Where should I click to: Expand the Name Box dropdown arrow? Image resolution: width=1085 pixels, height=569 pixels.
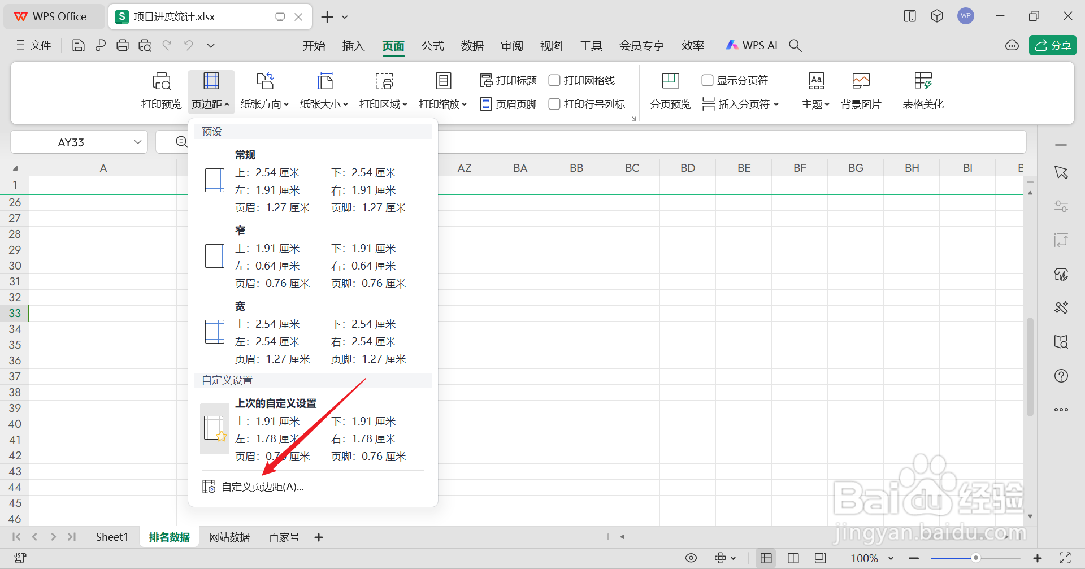(x=137, y=142)
